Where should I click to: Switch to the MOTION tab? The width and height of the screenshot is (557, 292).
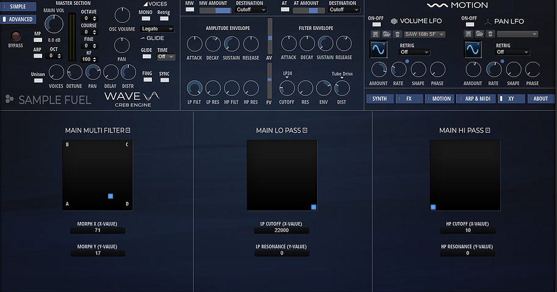pos(440,99)
